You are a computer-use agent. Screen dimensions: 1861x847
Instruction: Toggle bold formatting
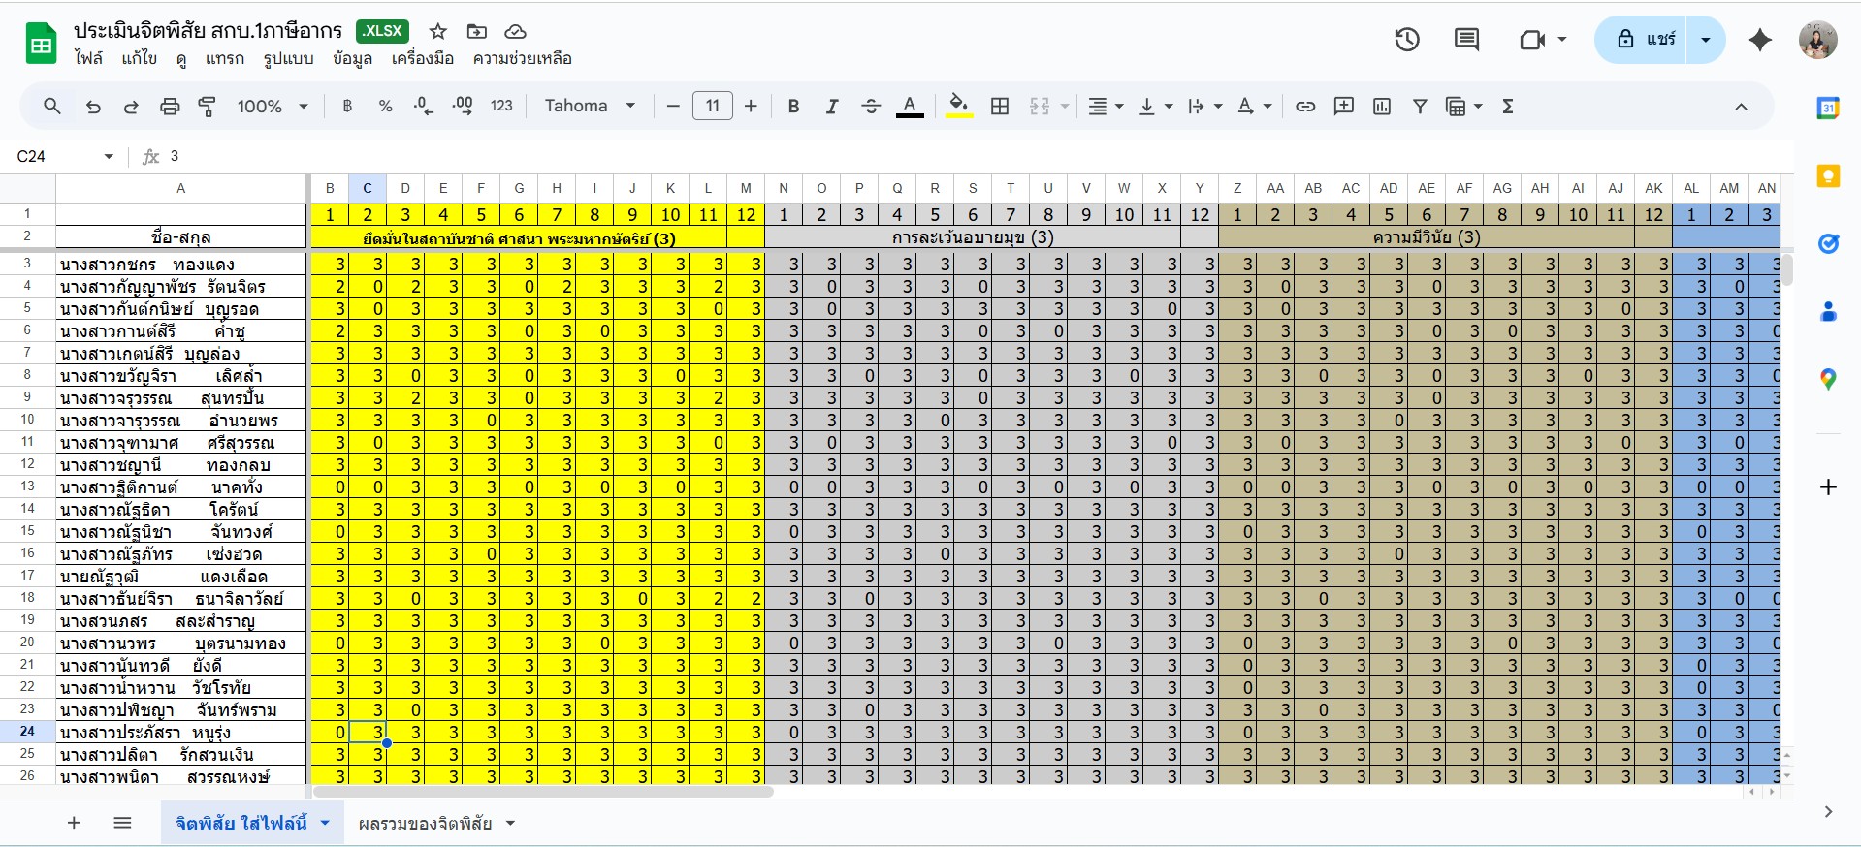[x=793, y=107]
